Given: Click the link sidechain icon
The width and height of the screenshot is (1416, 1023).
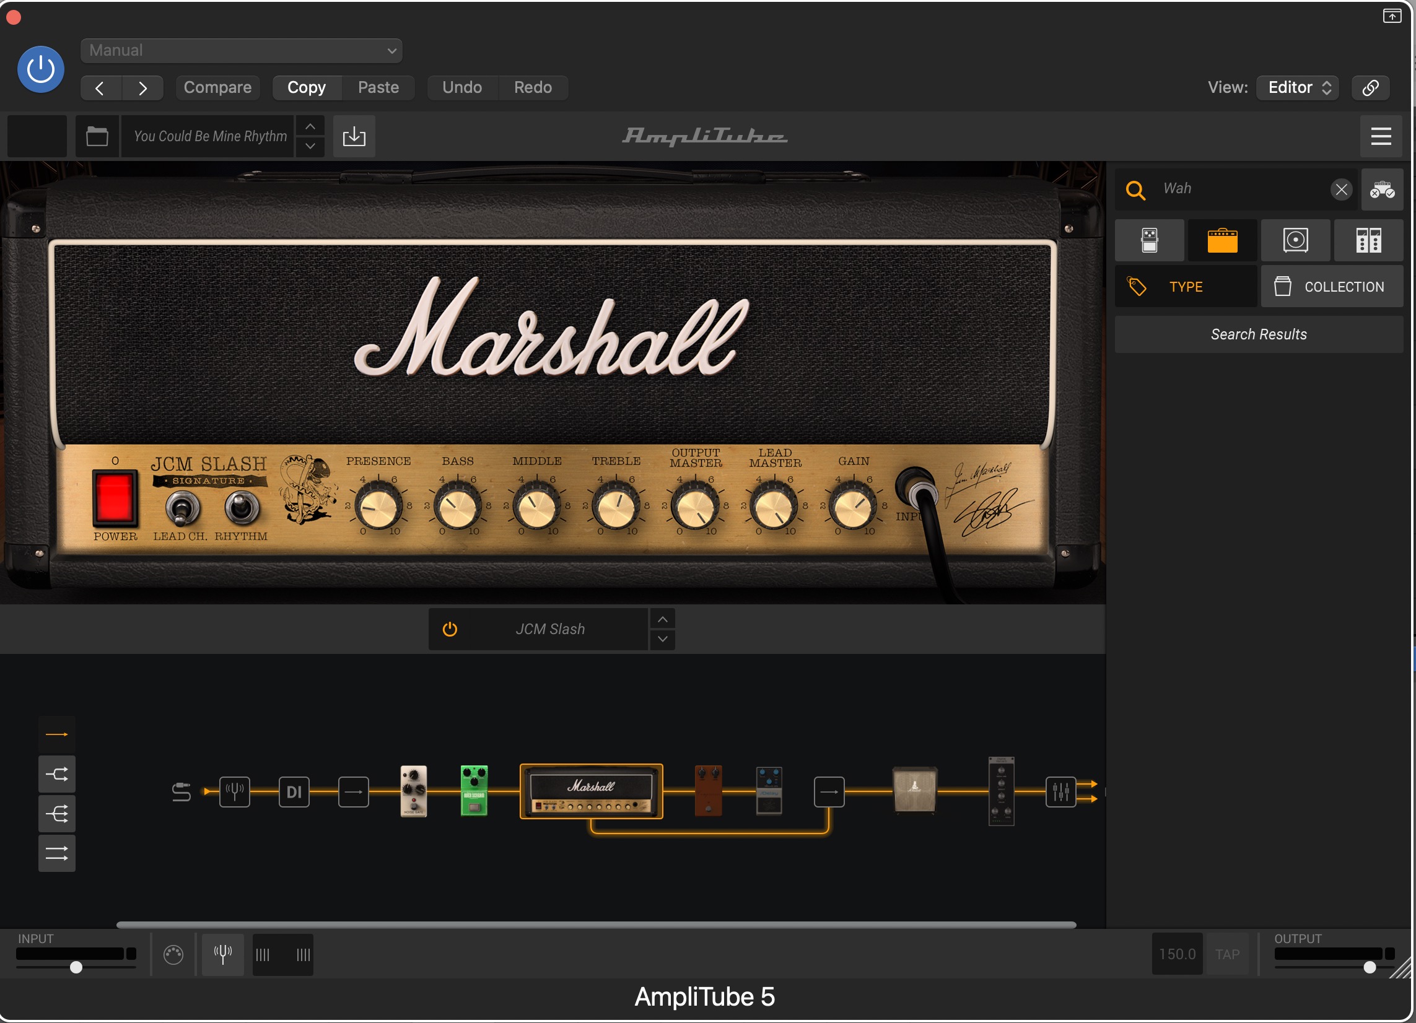Looking at the screenshot, I should (1370, 87).
